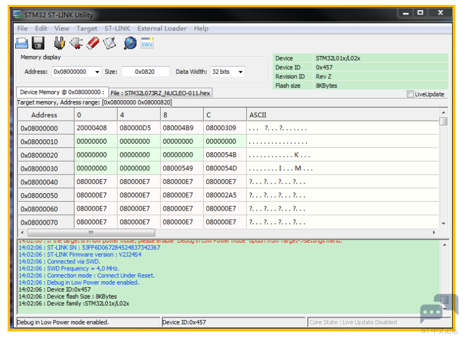Open the View menu
The width and height of the screenshot is (463, 339).
62,29
